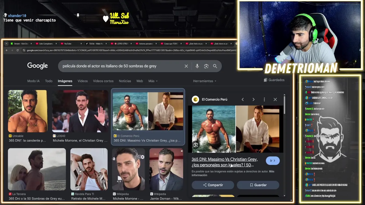Screen dimensions: 365x205
Task: Open Google Lens image search icon
Action: pos(206,66)
